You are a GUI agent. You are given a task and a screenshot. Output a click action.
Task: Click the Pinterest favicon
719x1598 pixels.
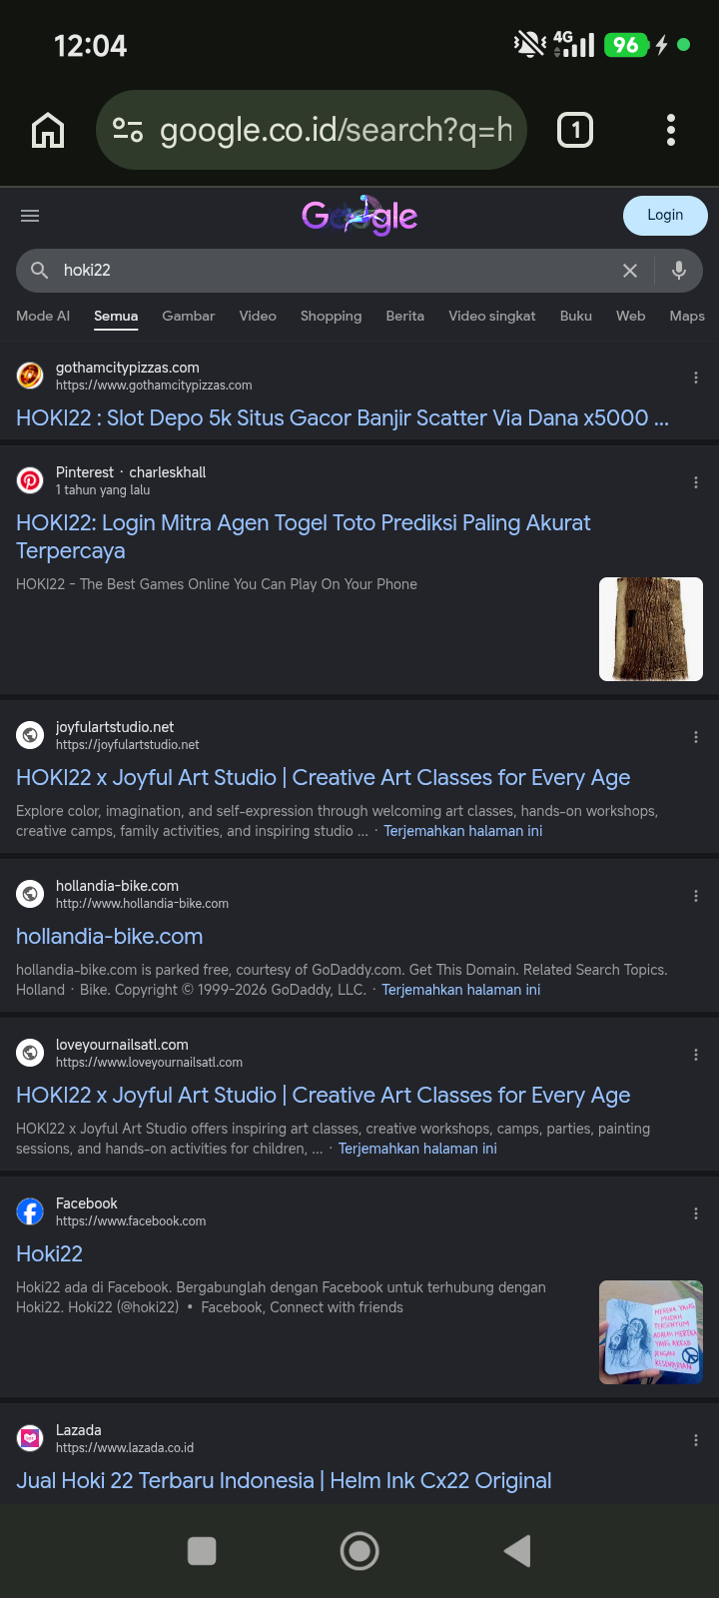(30, 480)
